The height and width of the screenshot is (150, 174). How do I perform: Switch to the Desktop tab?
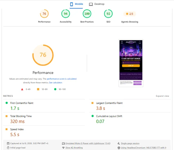pos(97,4)
